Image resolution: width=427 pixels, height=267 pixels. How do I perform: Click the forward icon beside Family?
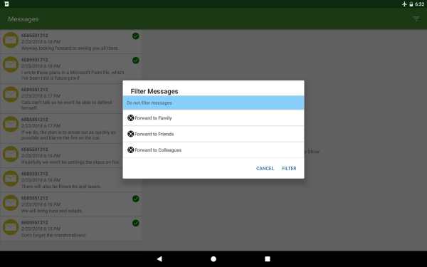[x=131, y=117]
